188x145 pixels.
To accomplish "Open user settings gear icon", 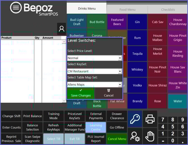I will 135,136.
